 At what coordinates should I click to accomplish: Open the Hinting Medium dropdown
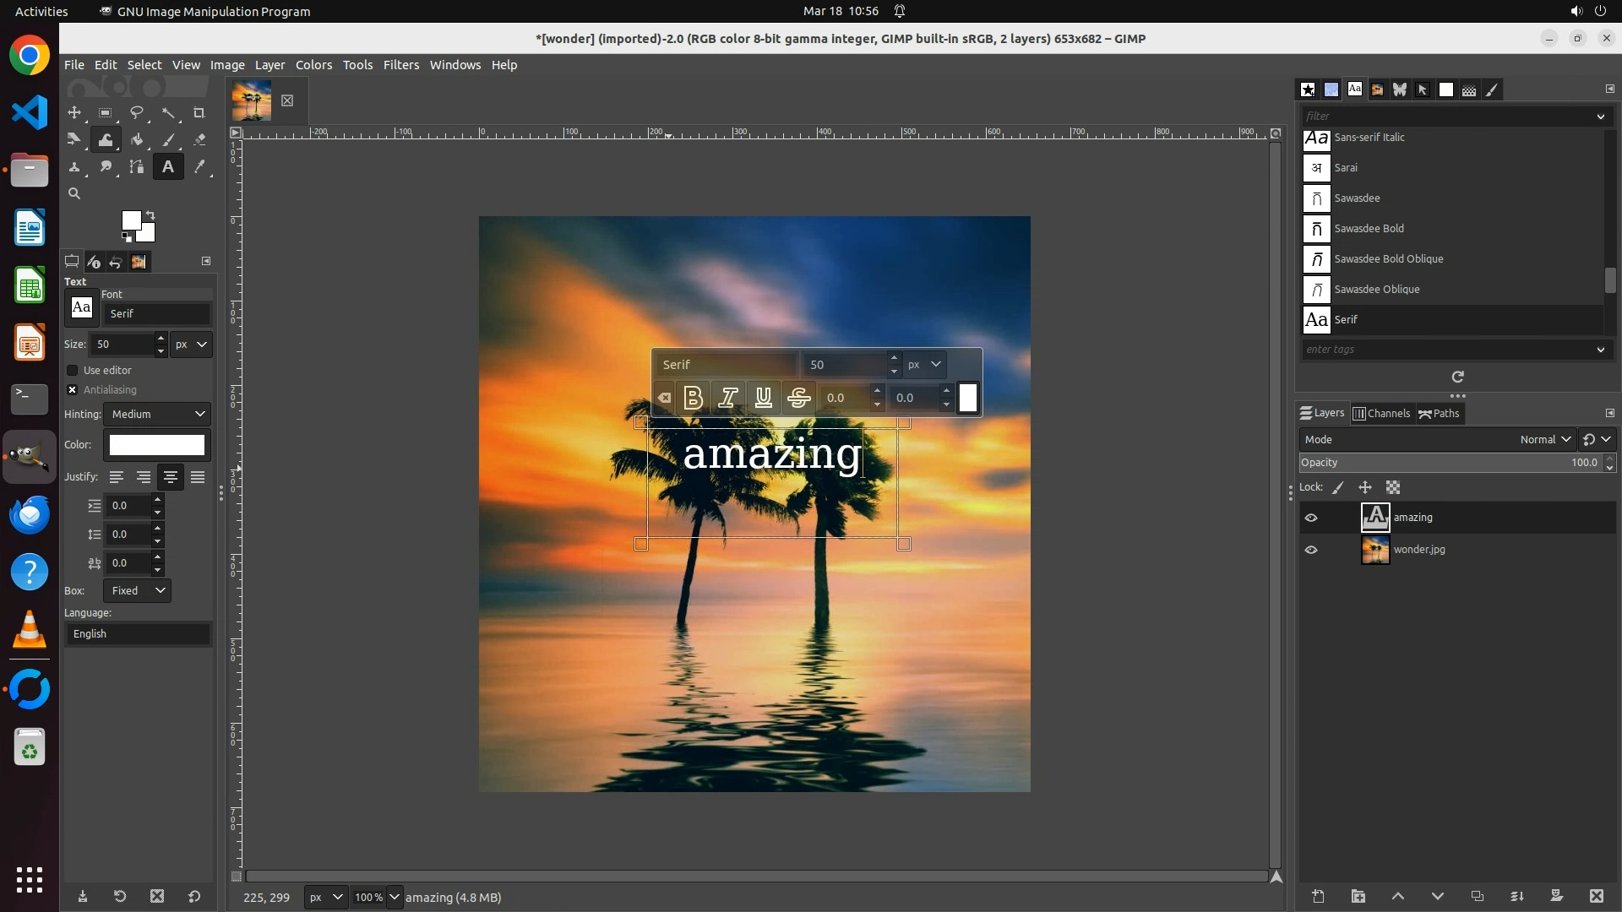tap(158, 415)
